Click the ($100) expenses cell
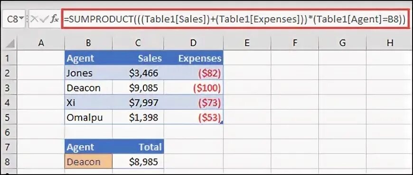This screenshot has height=175, width=413. [194, 87]
